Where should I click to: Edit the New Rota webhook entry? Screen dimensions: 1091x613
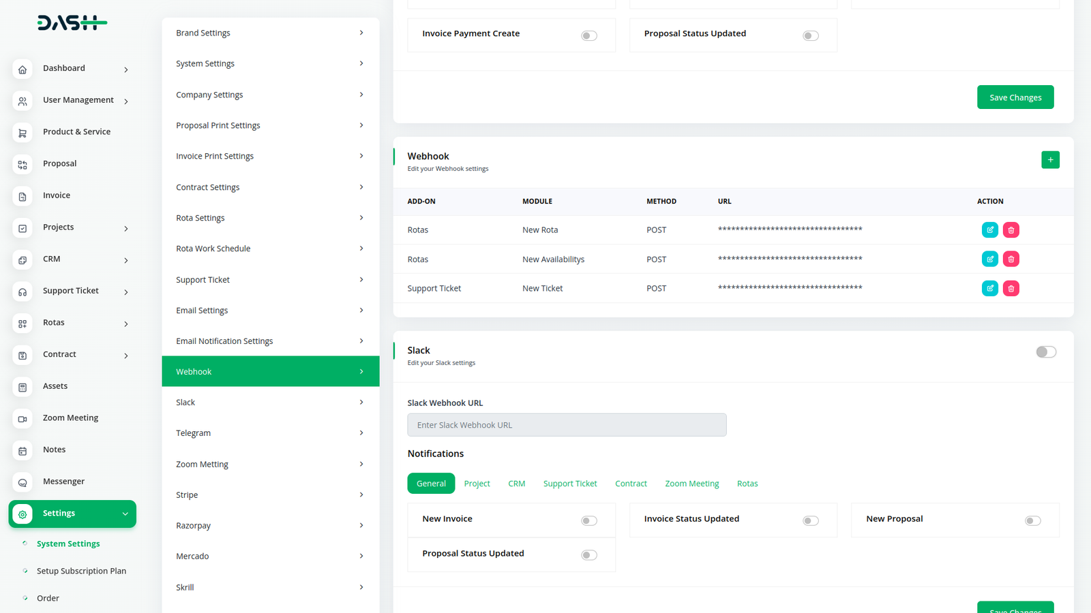[x=989, y=230]
